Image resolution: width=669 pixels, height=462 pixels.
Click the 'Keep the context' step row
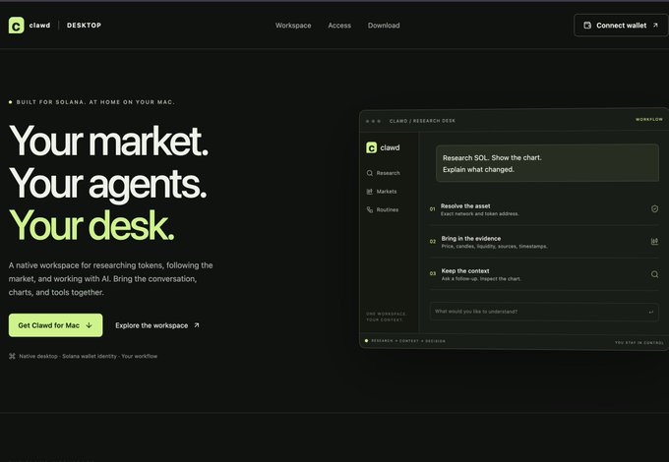click(x=544, y=274)
